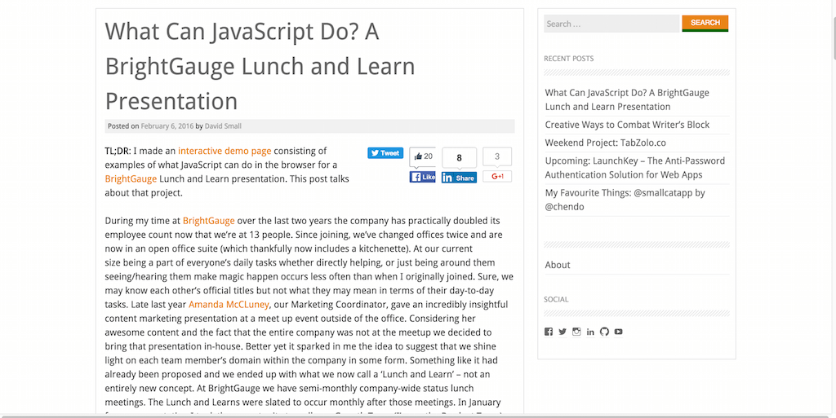836x418 pixels.
Task: Open the Instagram social icon in sidebar
Action: 576,332
